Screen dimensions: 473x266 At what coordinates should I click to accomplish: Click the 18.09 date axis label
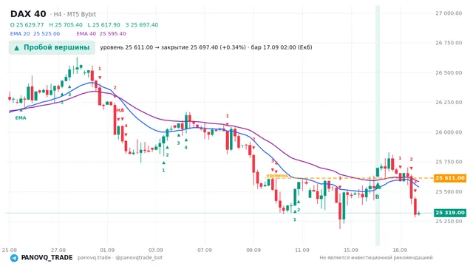pos(400,250)
